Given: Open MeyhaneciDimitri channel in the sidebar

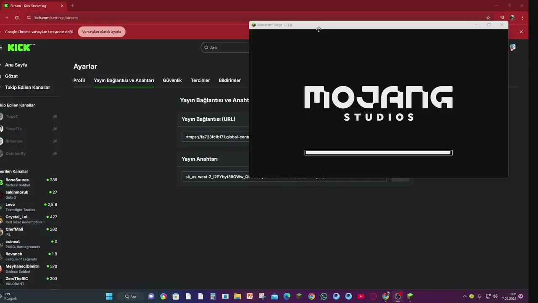Looking at the screenshot, I should [29, 268].
